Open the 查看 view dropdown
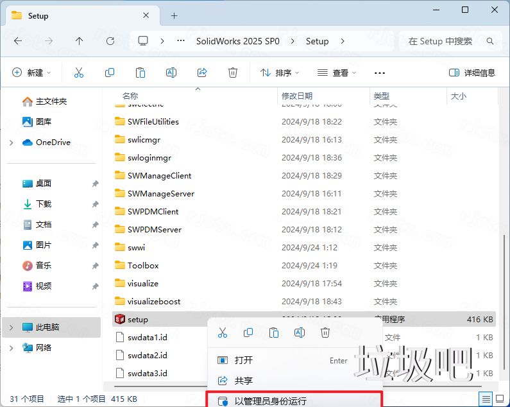The image size is (510, 407). pos(337,73)
